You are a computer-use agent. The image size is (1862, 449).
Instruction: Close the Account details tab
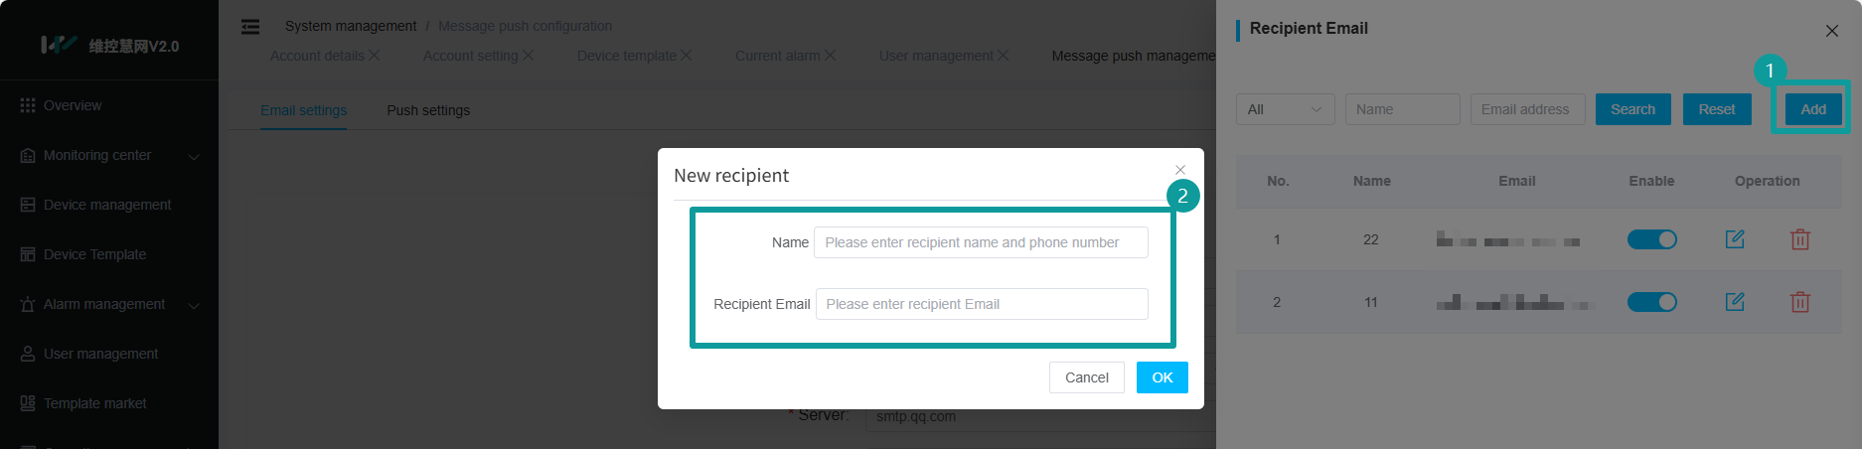pos(375,56)
